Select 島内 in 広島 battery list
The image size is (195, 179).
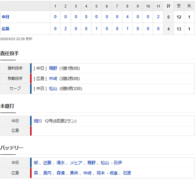click(47, 173)
